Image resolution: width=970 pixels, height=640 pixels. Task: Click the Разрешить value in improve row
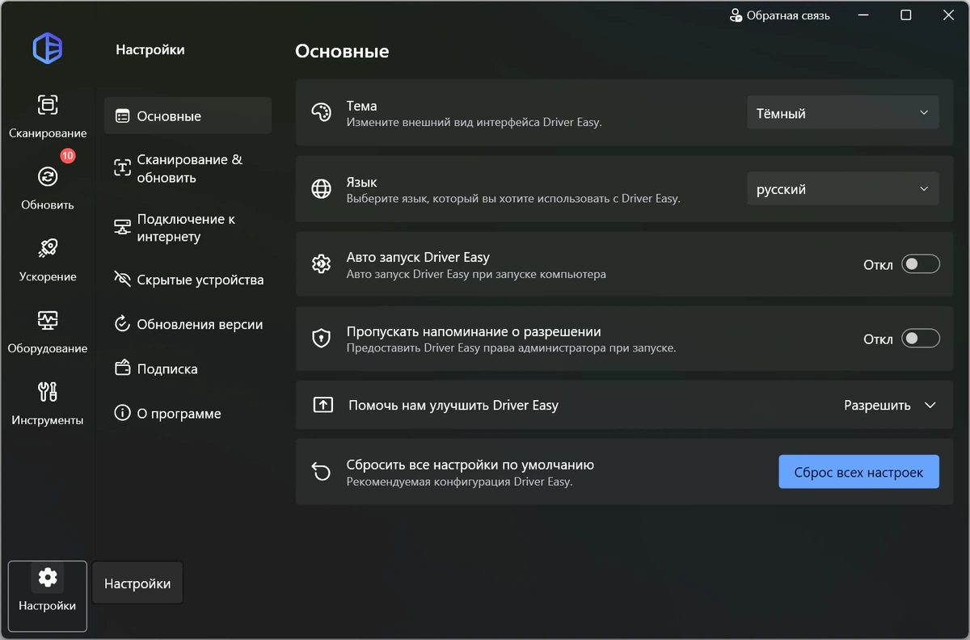point(877,405)
